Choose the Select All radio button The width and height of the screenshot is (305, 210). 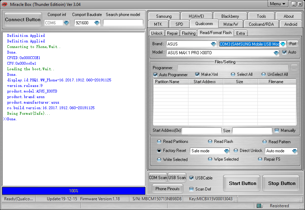[233, 74]
